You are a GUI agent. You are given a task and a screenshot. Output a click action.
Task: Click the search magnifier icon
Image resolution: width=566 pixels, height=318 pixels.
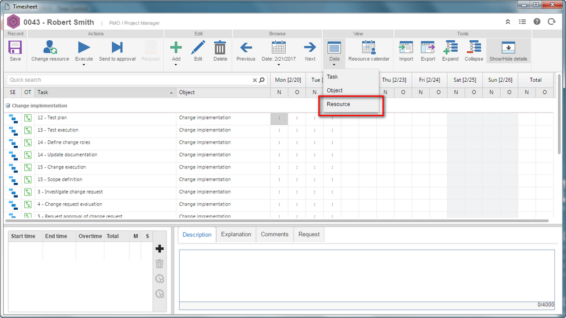[262, 80]
